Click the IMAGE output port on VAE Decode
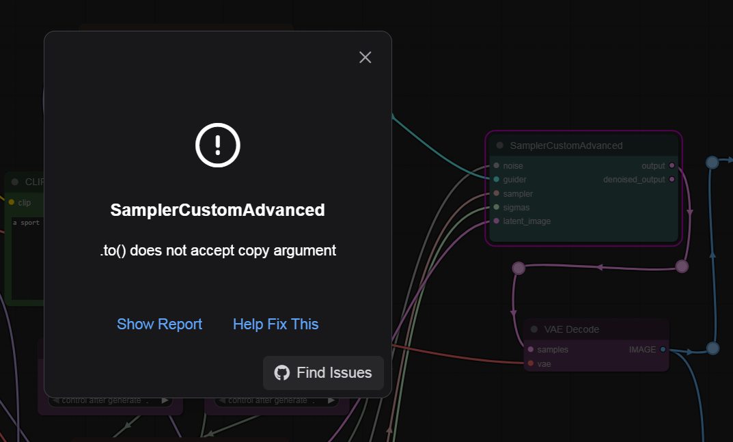This screenshot has height=442, width=733. [663, 350]
